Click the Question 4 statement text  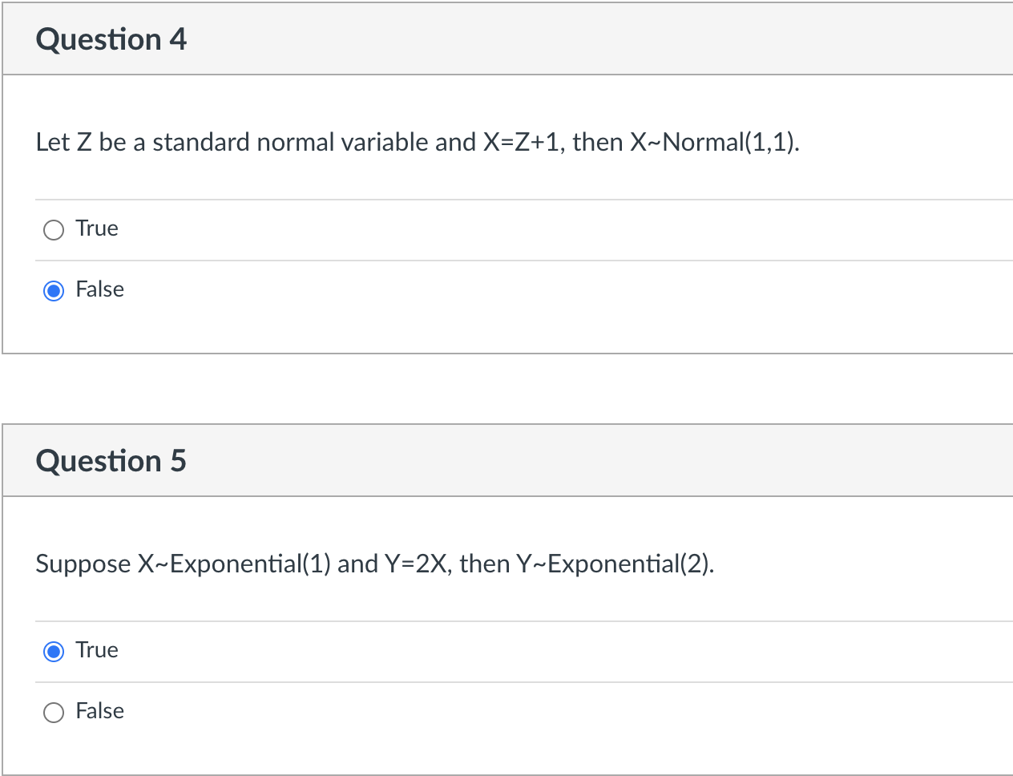417,142
